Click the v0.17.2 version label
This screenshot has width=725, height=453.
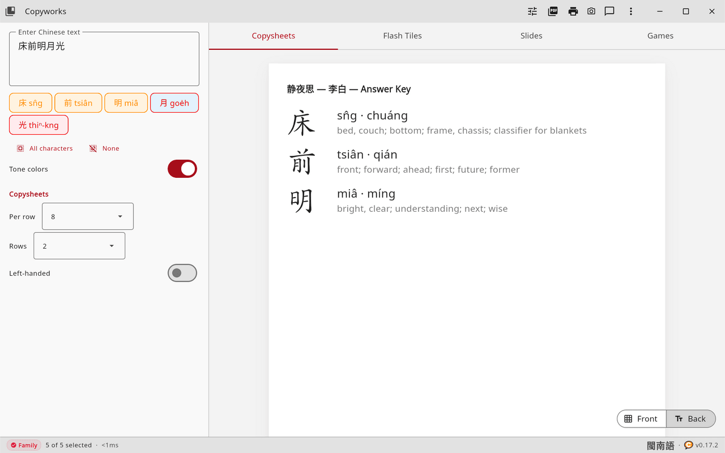tap(707, 445)
